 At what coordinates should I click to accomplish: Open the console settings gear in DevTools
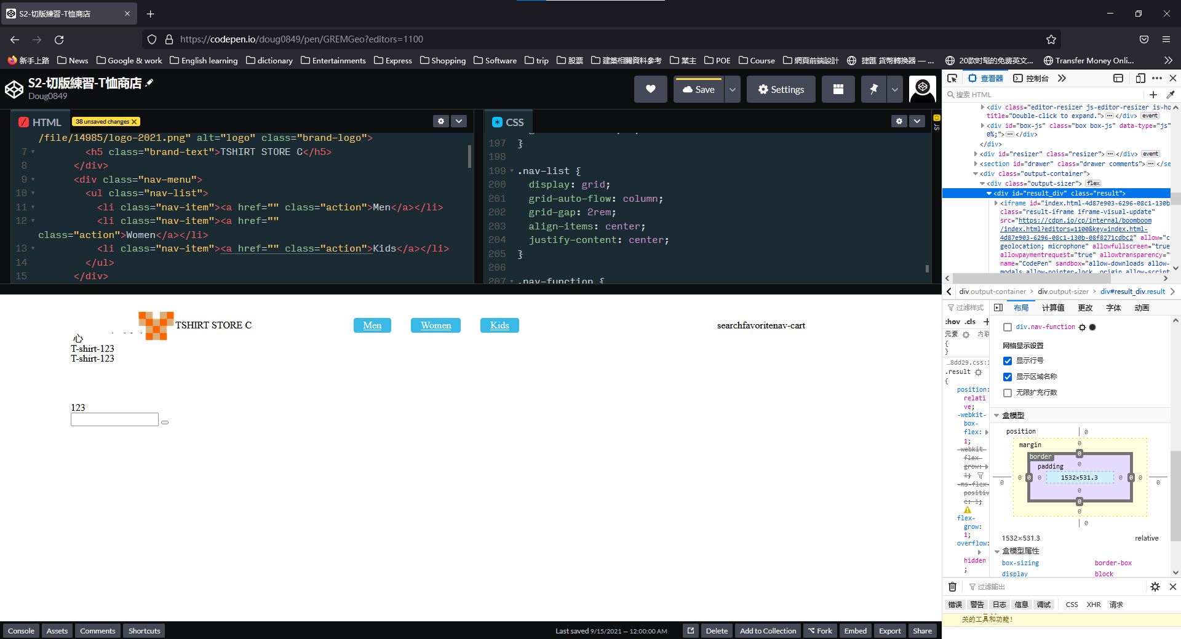click(1155, 587)
